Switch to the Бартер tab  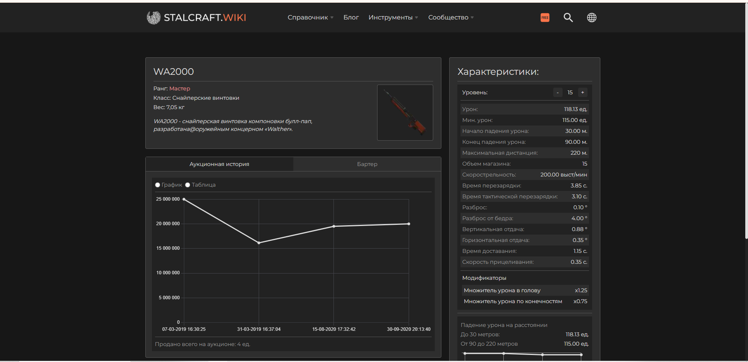(x=367, y=164)
